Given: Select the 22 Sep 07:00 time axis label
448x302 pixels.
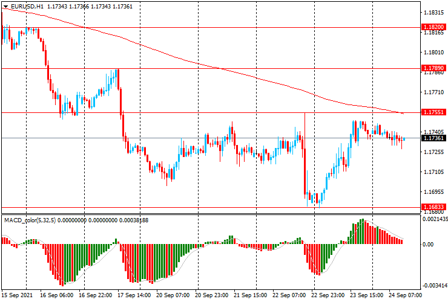Looking at the screenshot, I should tap(289, 295).
